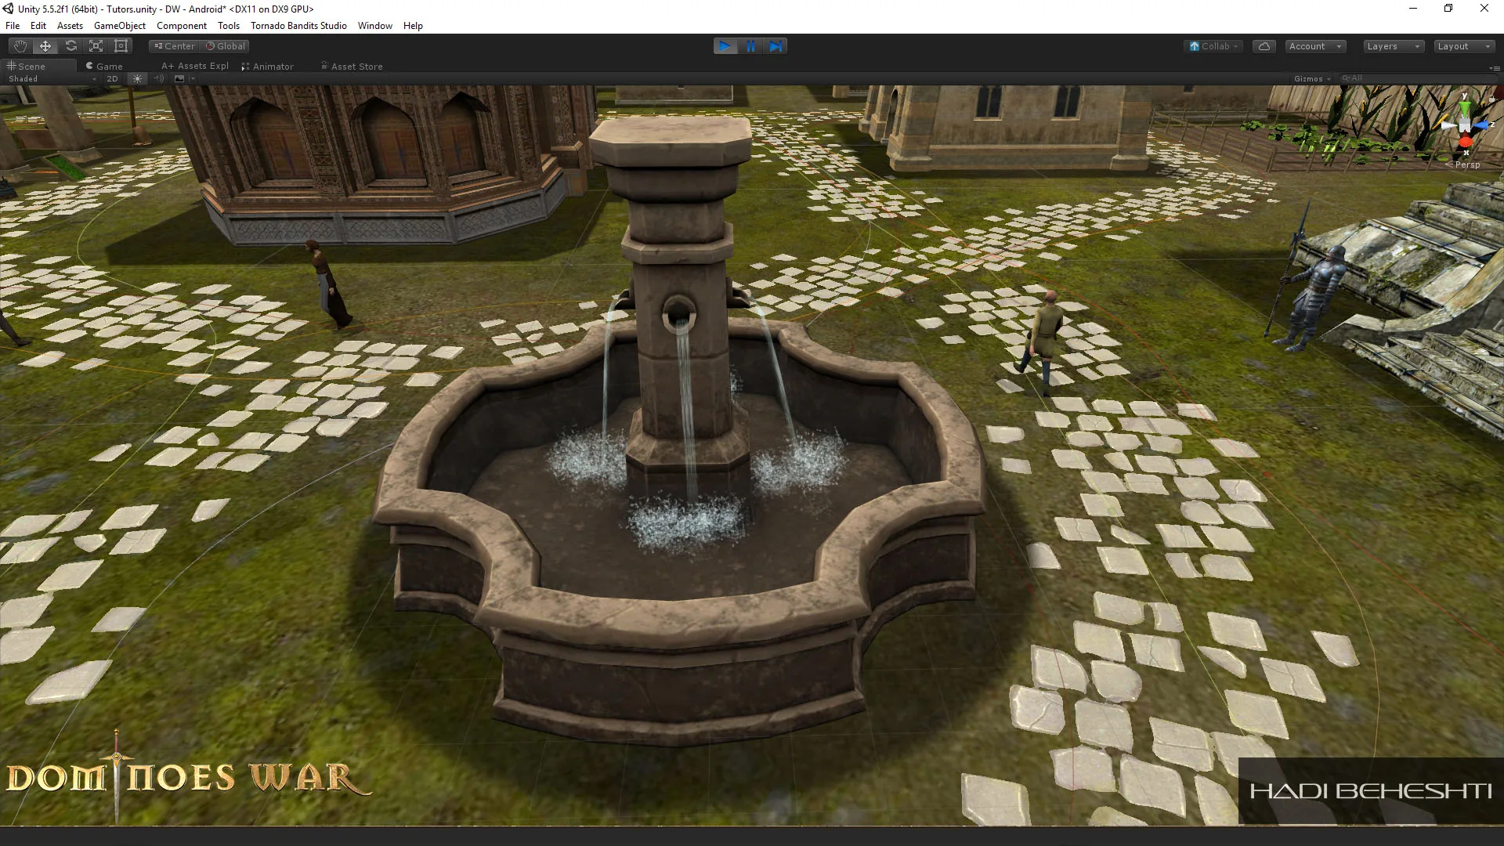Toggle scene lighting sun icon
This screenshot has width=1504, height=846.
coord(138,78)
